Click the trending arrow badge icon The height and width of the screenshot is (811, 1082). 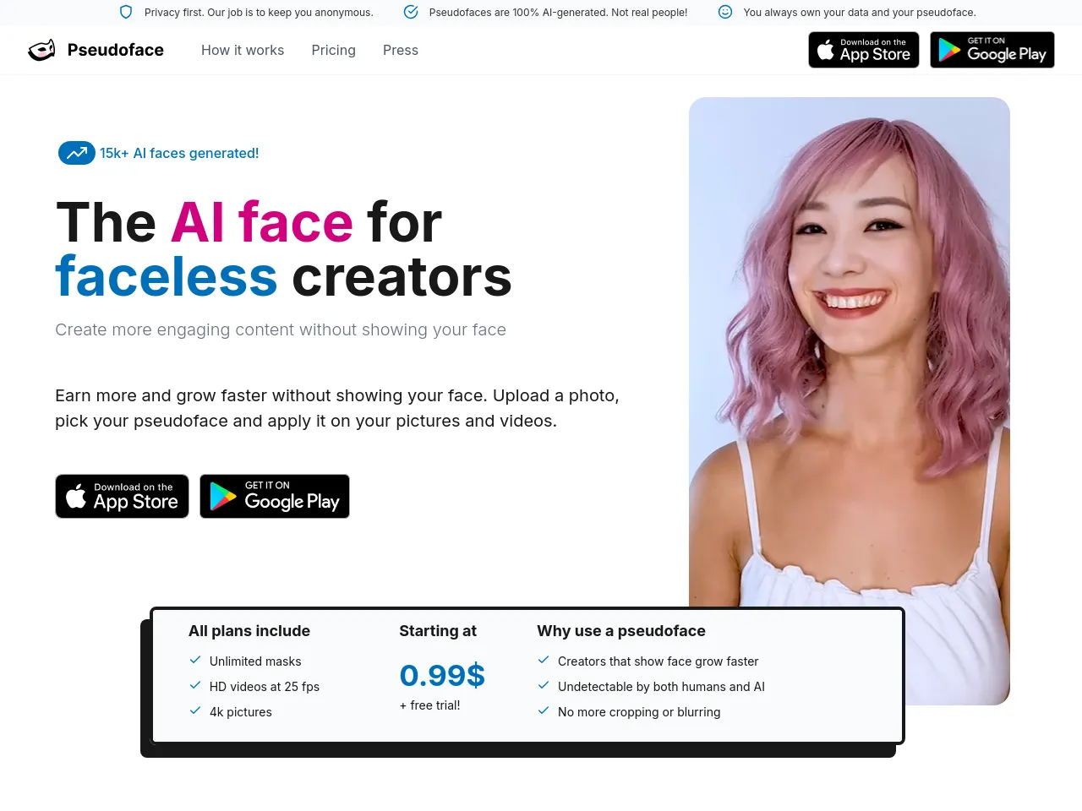[77, 153]
